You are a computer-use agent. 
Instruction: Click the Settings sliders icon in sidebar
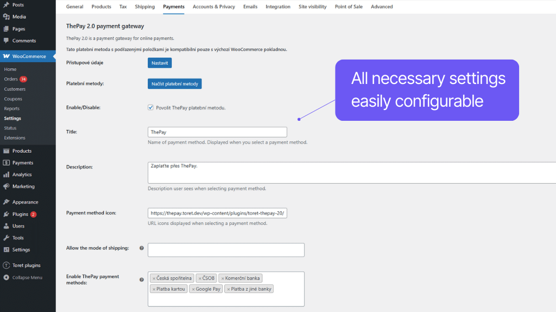point(7,250)
